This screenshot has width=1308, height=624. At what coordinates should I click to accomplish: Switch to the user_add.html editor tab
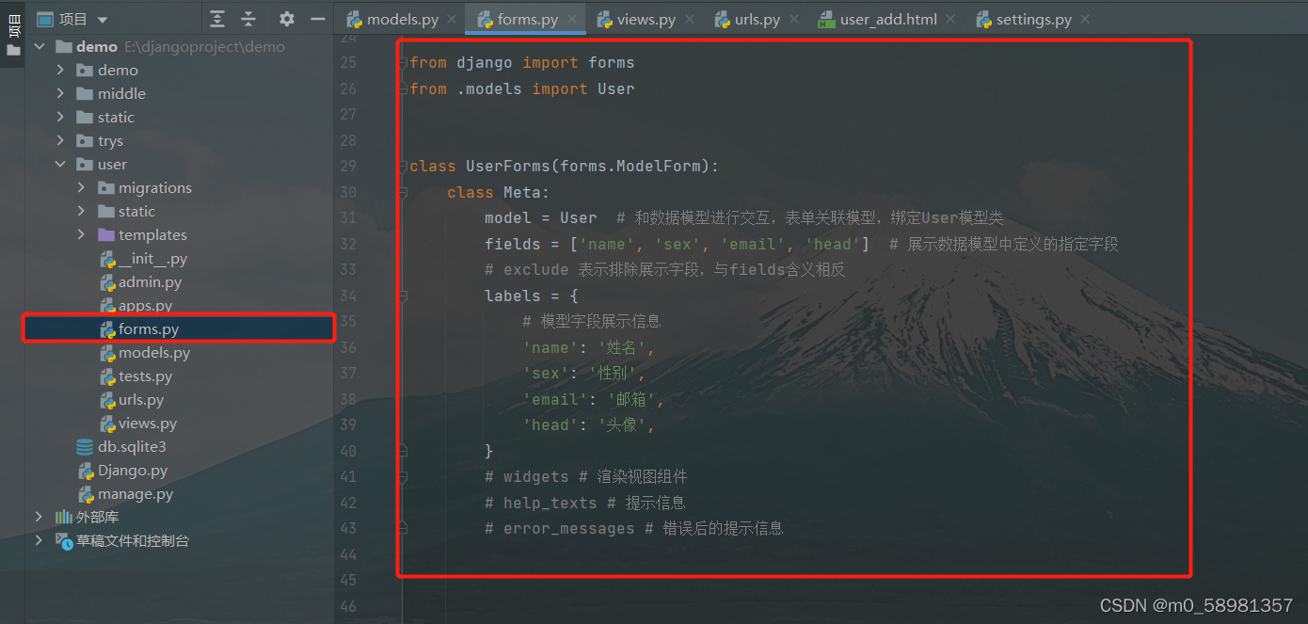(x=888, y=19)
